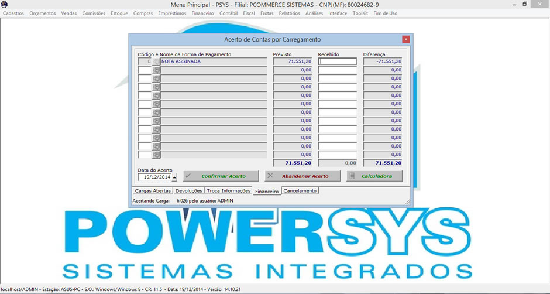This screenshot has height=294, width=550.
Task: Click the Confirmar Acerto button
Action: point(221,176)
